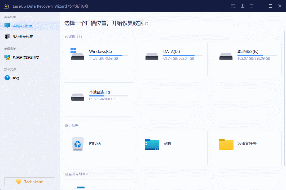Click the 内置盘 (4) section heading
Viewport: 286px width, 190px height.
point(73,37)
